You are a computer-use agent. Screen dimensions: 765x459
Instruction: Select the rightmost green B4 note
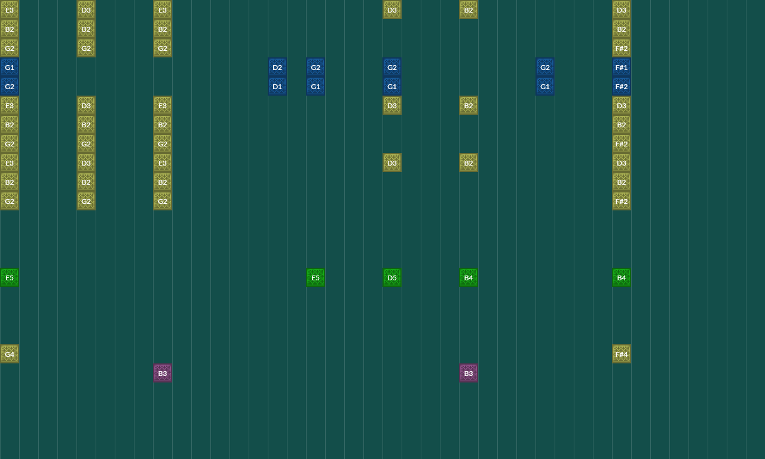coord(622,277)
